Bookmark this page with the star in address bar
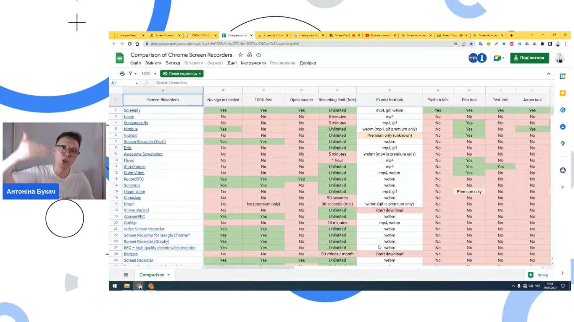The image size is (574, 322). (x=471, y=44)
